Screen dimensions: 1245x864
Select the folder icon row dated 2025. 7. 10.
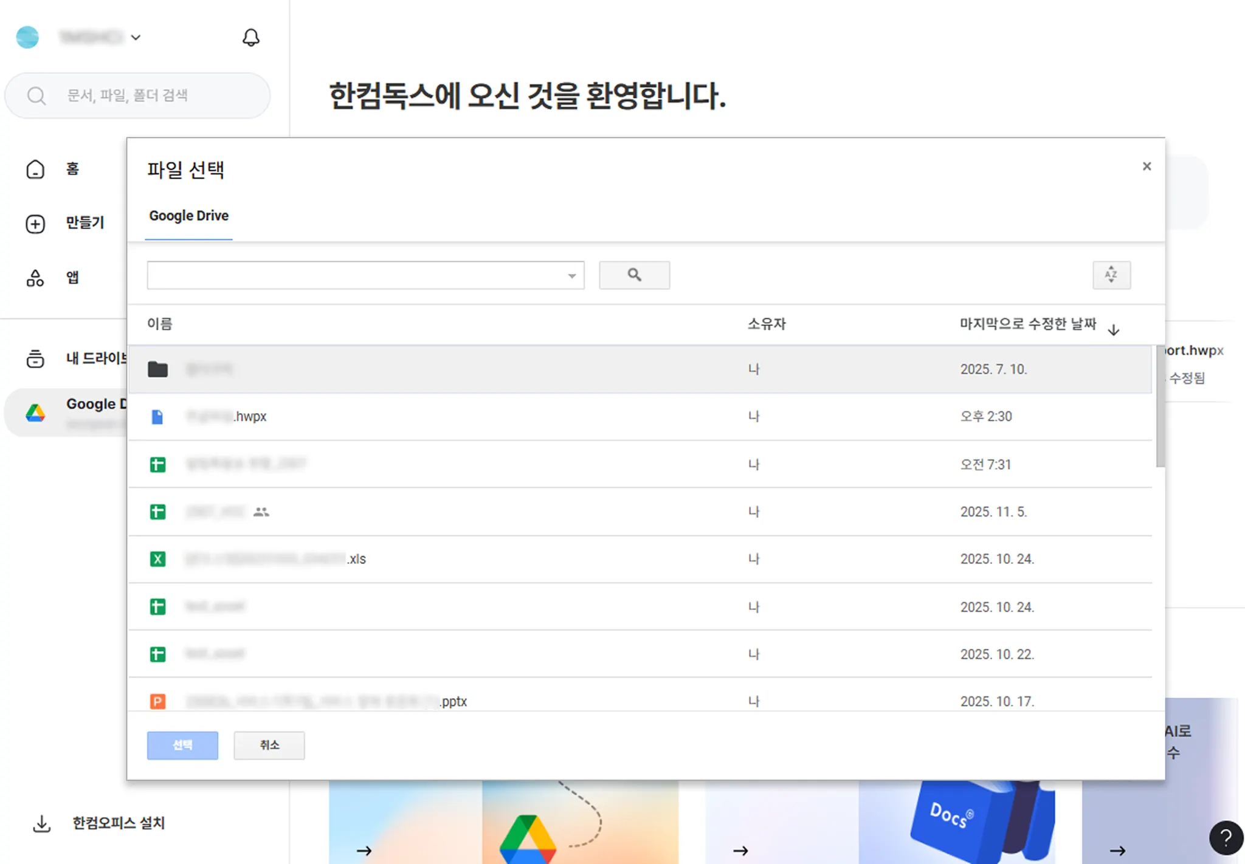pyautogui.click(x=158, y=369)
